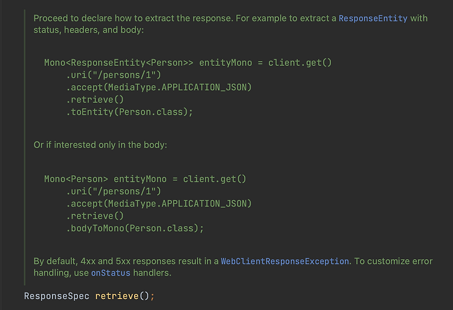
Task: Click .uri("/persons/1") in the second example
Action: coord(114,191)
